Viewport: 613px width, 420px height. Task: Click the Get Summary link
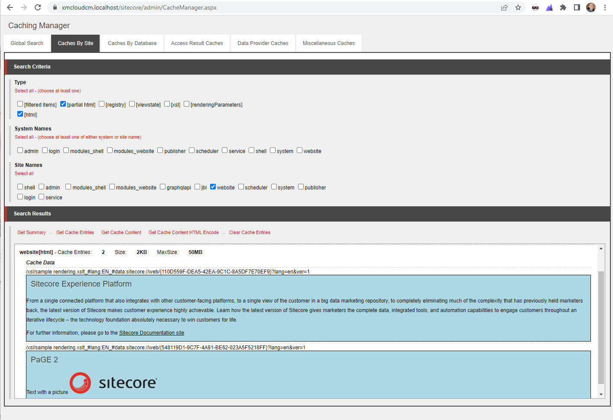click(32, 233)
